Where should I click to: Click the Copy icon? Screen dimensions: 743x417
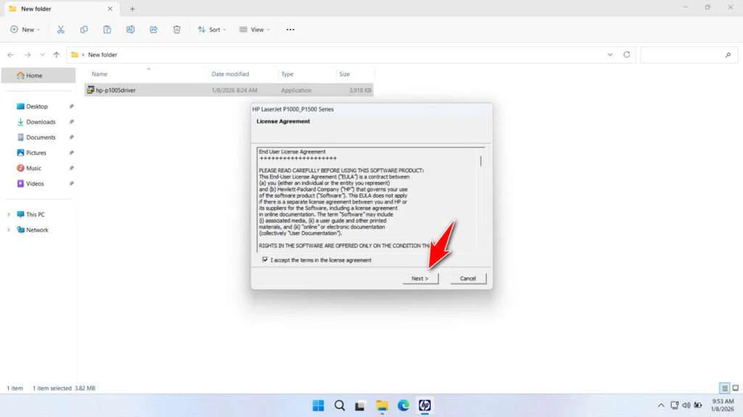pos(84,29)
